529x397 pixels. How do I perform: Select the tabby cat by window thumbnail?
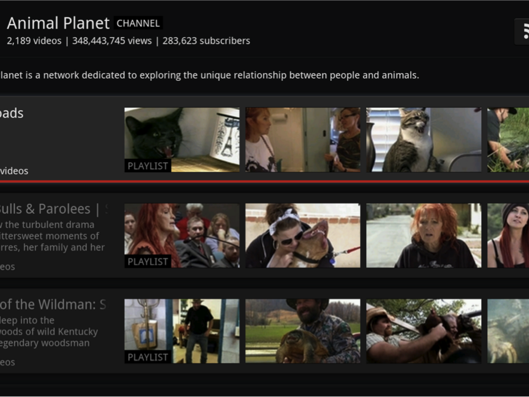tap(424, 140)
